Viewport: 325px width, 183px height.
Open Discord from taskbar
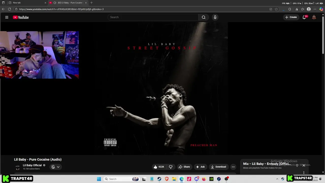197,179
